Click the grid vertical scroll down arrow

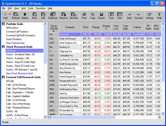point(163,113)
